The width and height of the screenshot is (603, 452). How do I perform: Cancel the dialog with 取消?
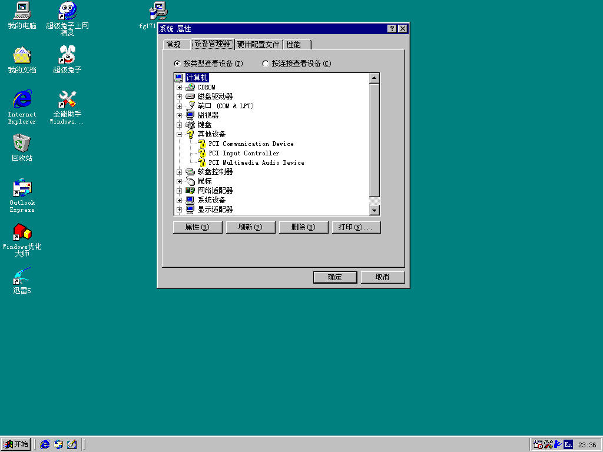[x=383, y=277]
